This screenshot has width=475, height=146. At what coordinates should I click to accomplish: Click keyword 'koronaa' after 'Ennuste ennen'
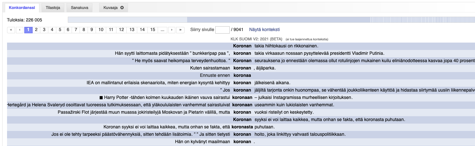242,75
